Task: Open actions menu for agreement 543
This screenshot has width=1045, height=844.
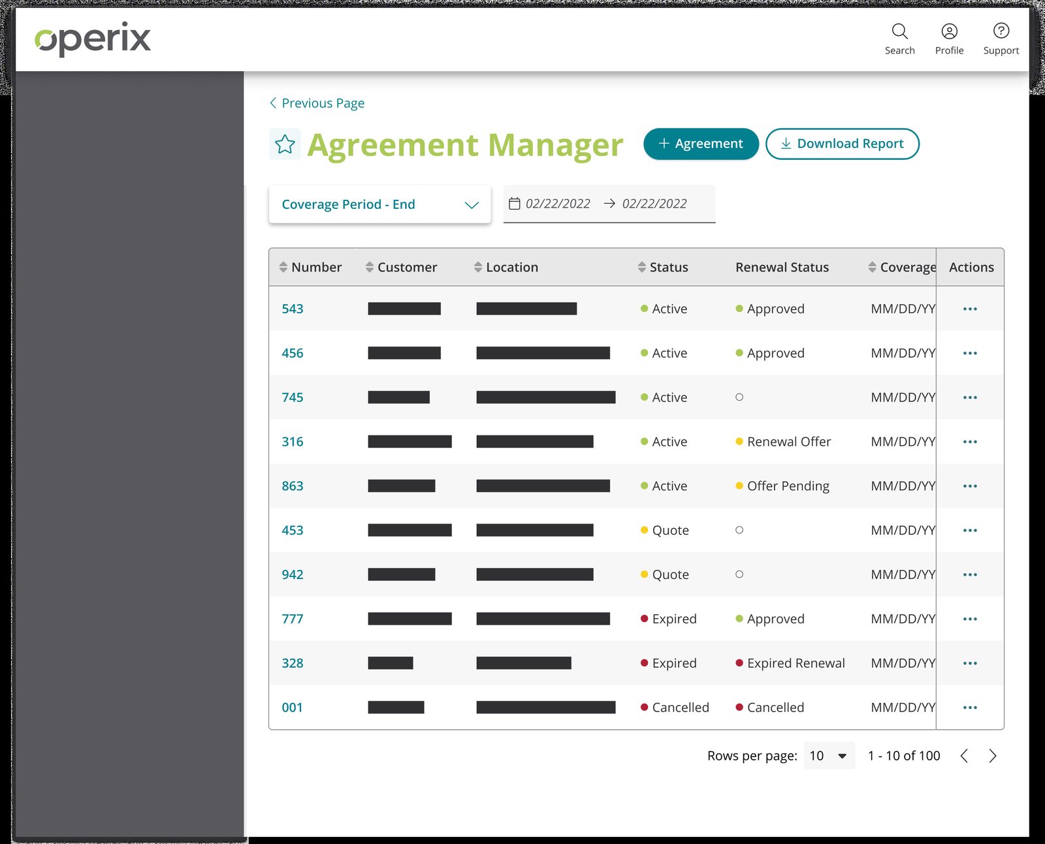Action: [970, 309]
